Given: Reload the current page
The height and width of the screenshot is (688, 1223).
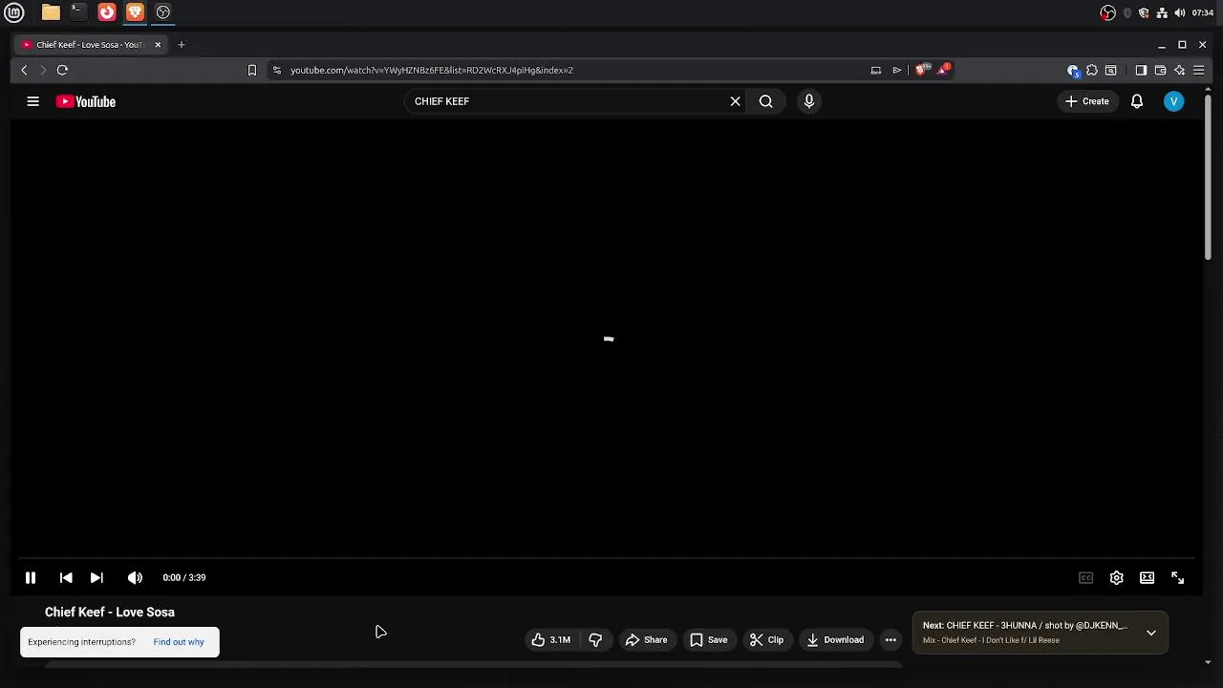Looking at the screenshot, I should (62, 70).
